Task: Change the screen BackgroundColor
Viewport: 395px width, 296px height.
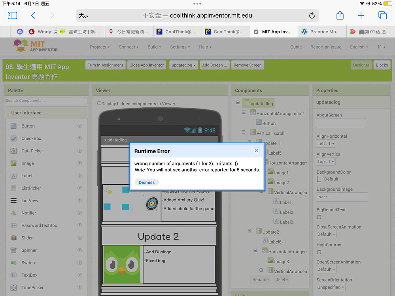Action: pos(319,180)
